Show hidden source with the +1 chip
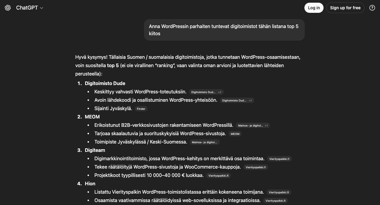This screenshot has width=380, height=205. [x=250, y=100]
